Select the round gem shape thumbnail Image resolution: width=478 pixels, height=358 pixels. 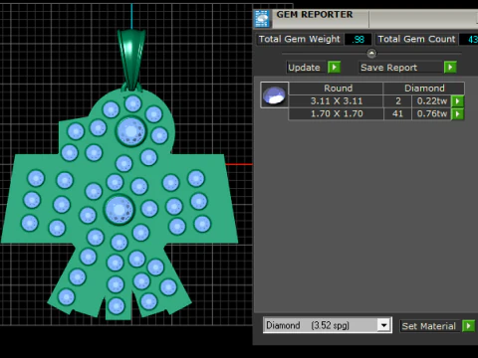click(274, 95)
